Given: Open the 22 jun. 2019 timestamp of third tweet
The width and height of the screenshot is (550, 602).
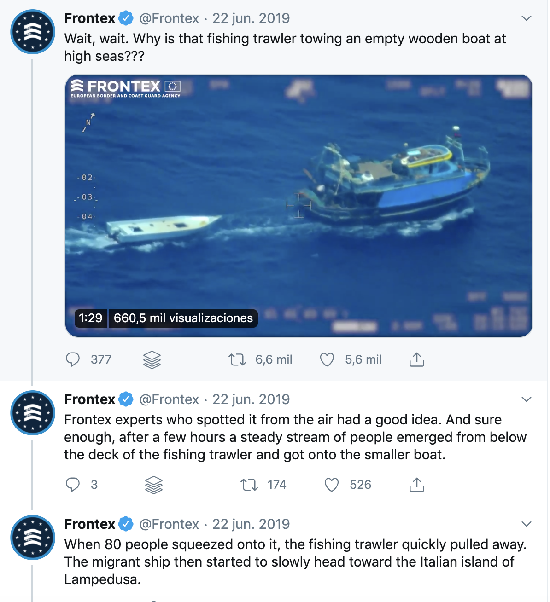Looking at the screenshot, I should point(251,524).
